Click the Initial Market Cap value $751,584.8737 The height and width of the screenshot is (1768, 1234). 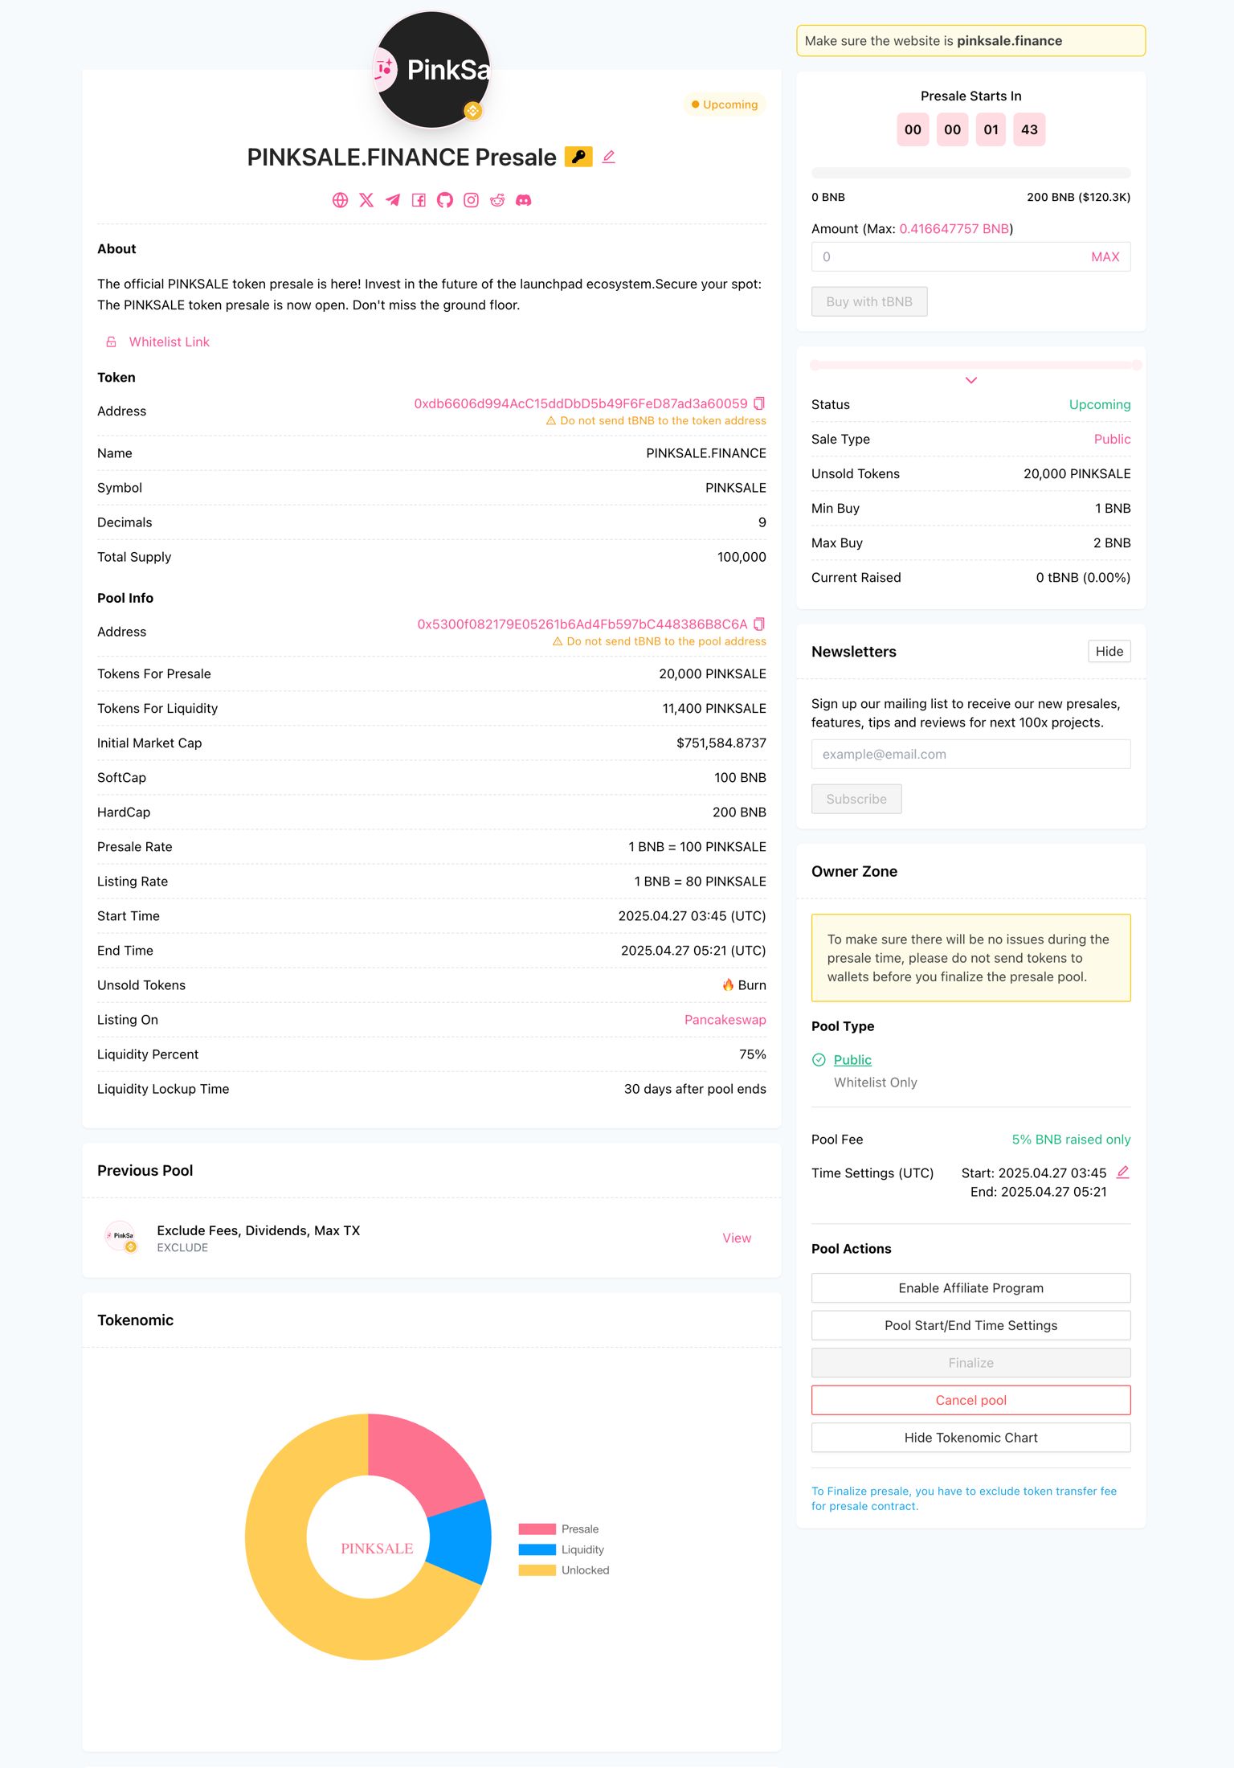(721, 743)
